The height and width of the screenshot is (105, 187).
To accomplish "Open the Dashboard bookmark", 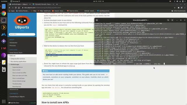I will click(104, 11).
